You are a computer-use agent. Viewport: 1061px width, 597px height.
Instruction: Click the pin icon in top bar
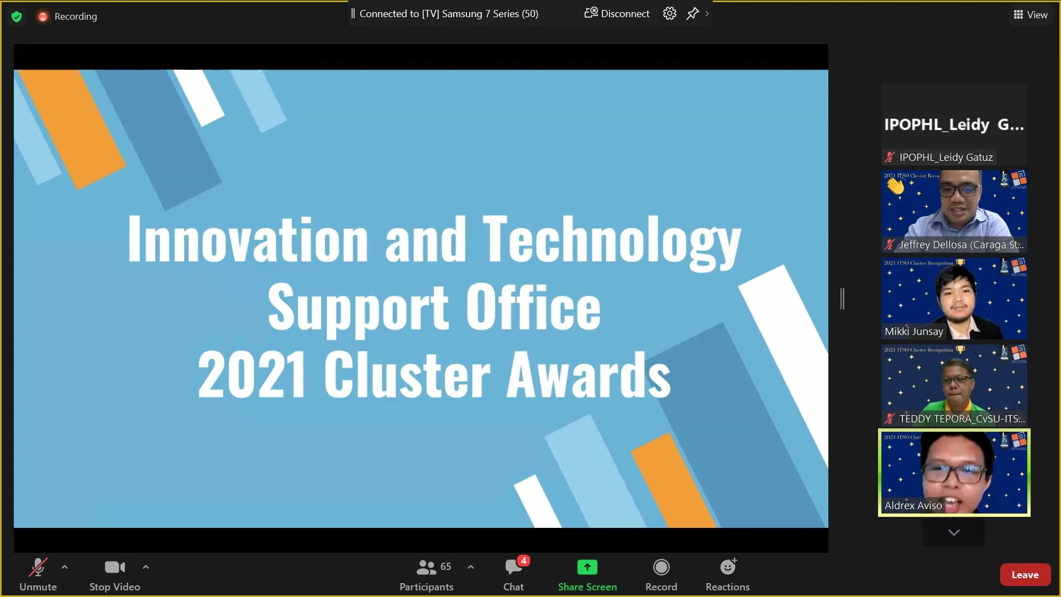(x=692, y=14)
